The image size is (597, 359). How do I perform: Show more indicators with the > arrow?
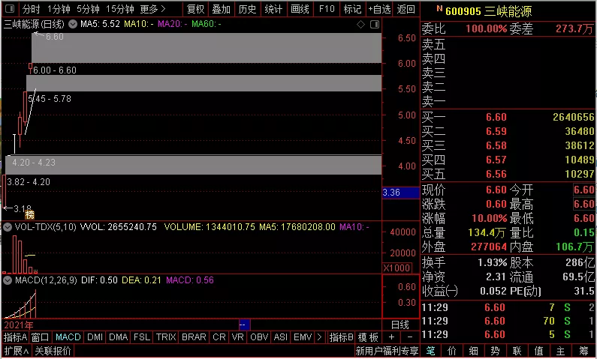[x=319, y=337]
